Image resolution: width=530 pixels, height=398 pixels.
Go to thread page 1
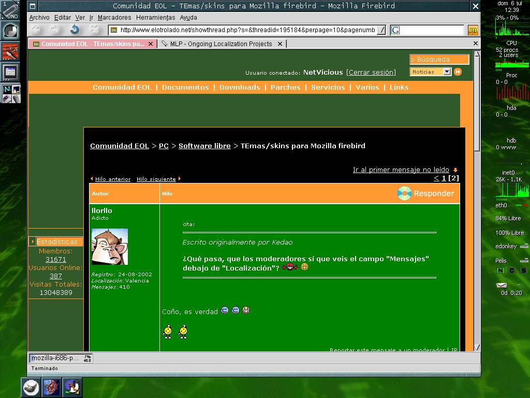point(444,178)
